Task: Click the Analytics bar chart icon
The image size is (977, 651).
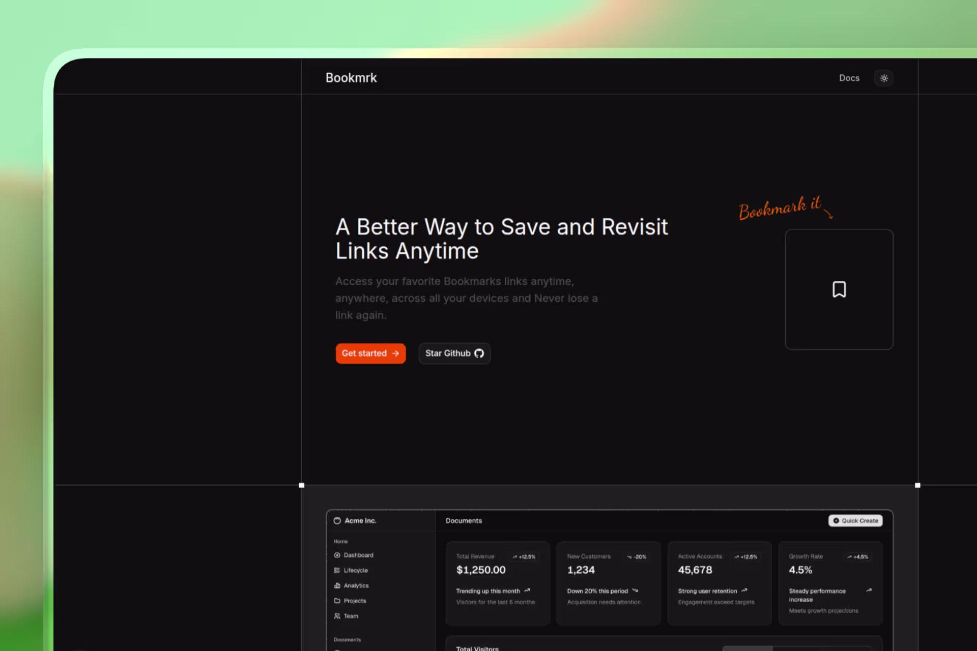Action: click(337, 586)
